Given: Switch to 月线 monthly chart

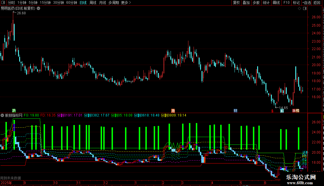Looking at the screenshot, I should click(x=102, y=3).
